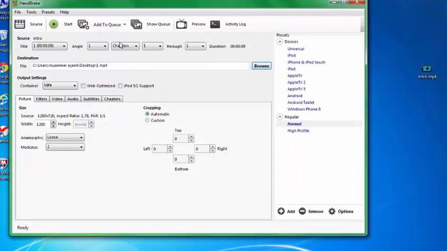Open the Google Chrome desktop icon
Viewport: 447px width, 251px height.
coord(4,68)
